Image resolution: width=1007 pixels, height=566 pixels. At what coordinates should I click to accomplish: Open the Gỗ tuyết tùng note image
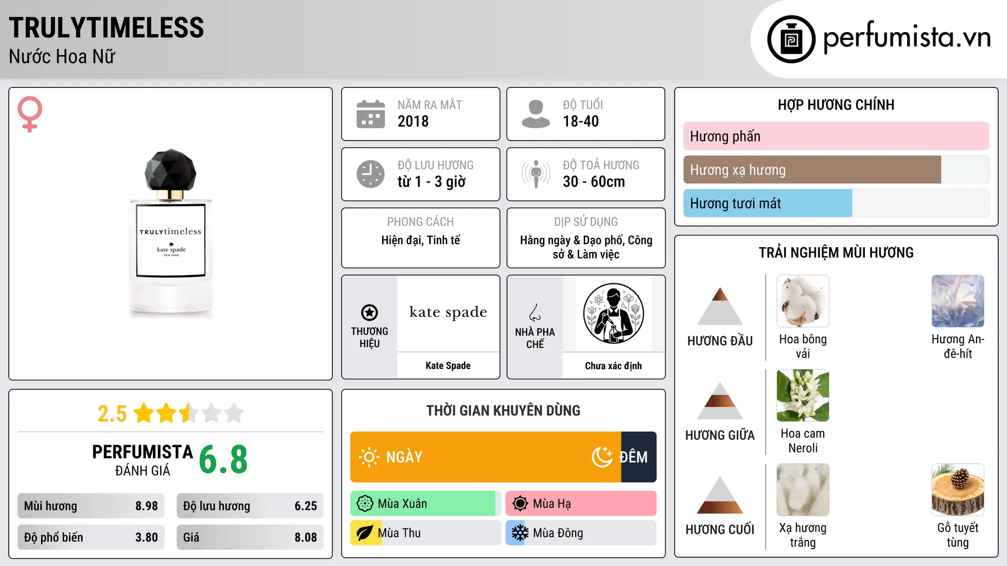pos(958,490)
